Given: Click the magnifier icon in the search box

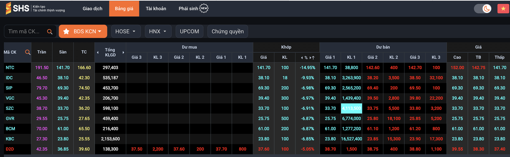Looking at the screenshot, I should point(50,31).
